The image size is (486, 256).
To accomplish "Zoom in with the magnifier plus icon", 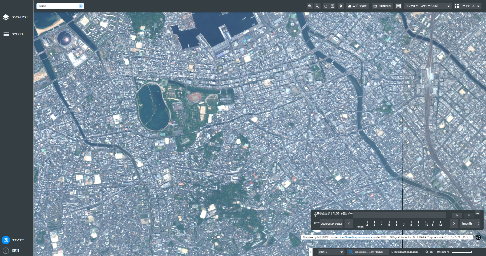I will (x=310, y=6).
